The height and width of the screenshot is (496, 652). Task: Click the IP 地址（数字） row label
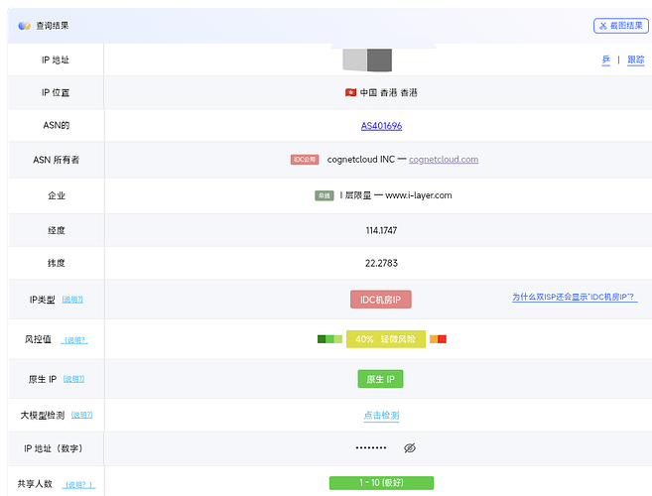54,448
